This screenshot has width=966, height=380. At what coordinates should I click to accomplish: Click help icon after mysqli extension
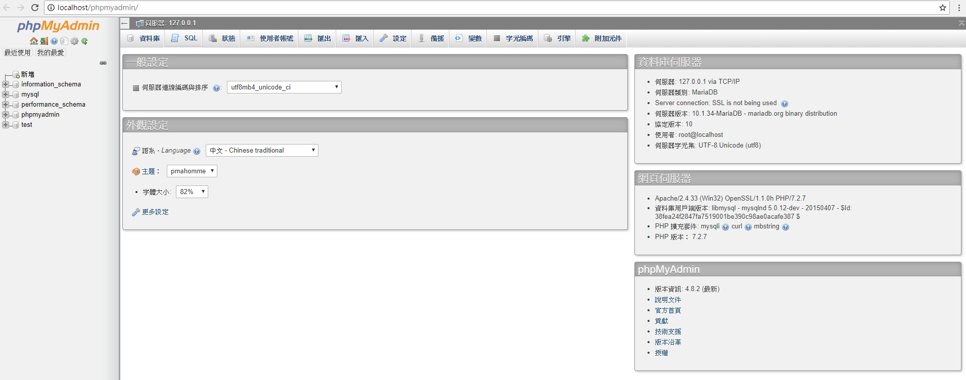coord(725,227)
